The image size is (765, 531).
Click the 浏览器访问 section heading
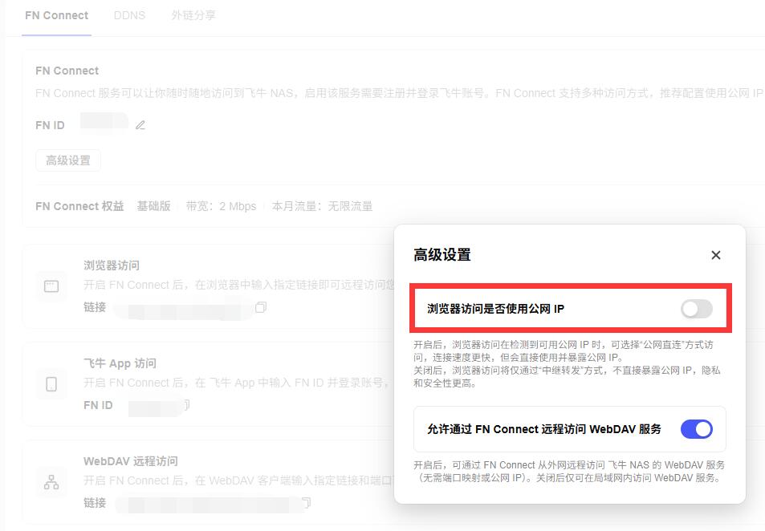tap(112, 265)
